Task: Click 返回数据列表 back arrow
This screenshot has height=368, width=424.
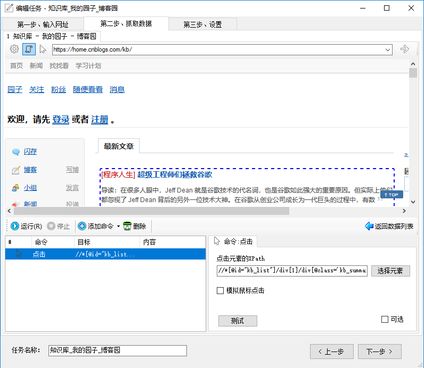Action: (389, 226)
